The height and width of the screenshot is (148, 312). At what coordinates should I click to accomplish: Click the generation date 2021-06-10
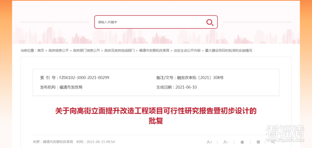click(186, 87)
